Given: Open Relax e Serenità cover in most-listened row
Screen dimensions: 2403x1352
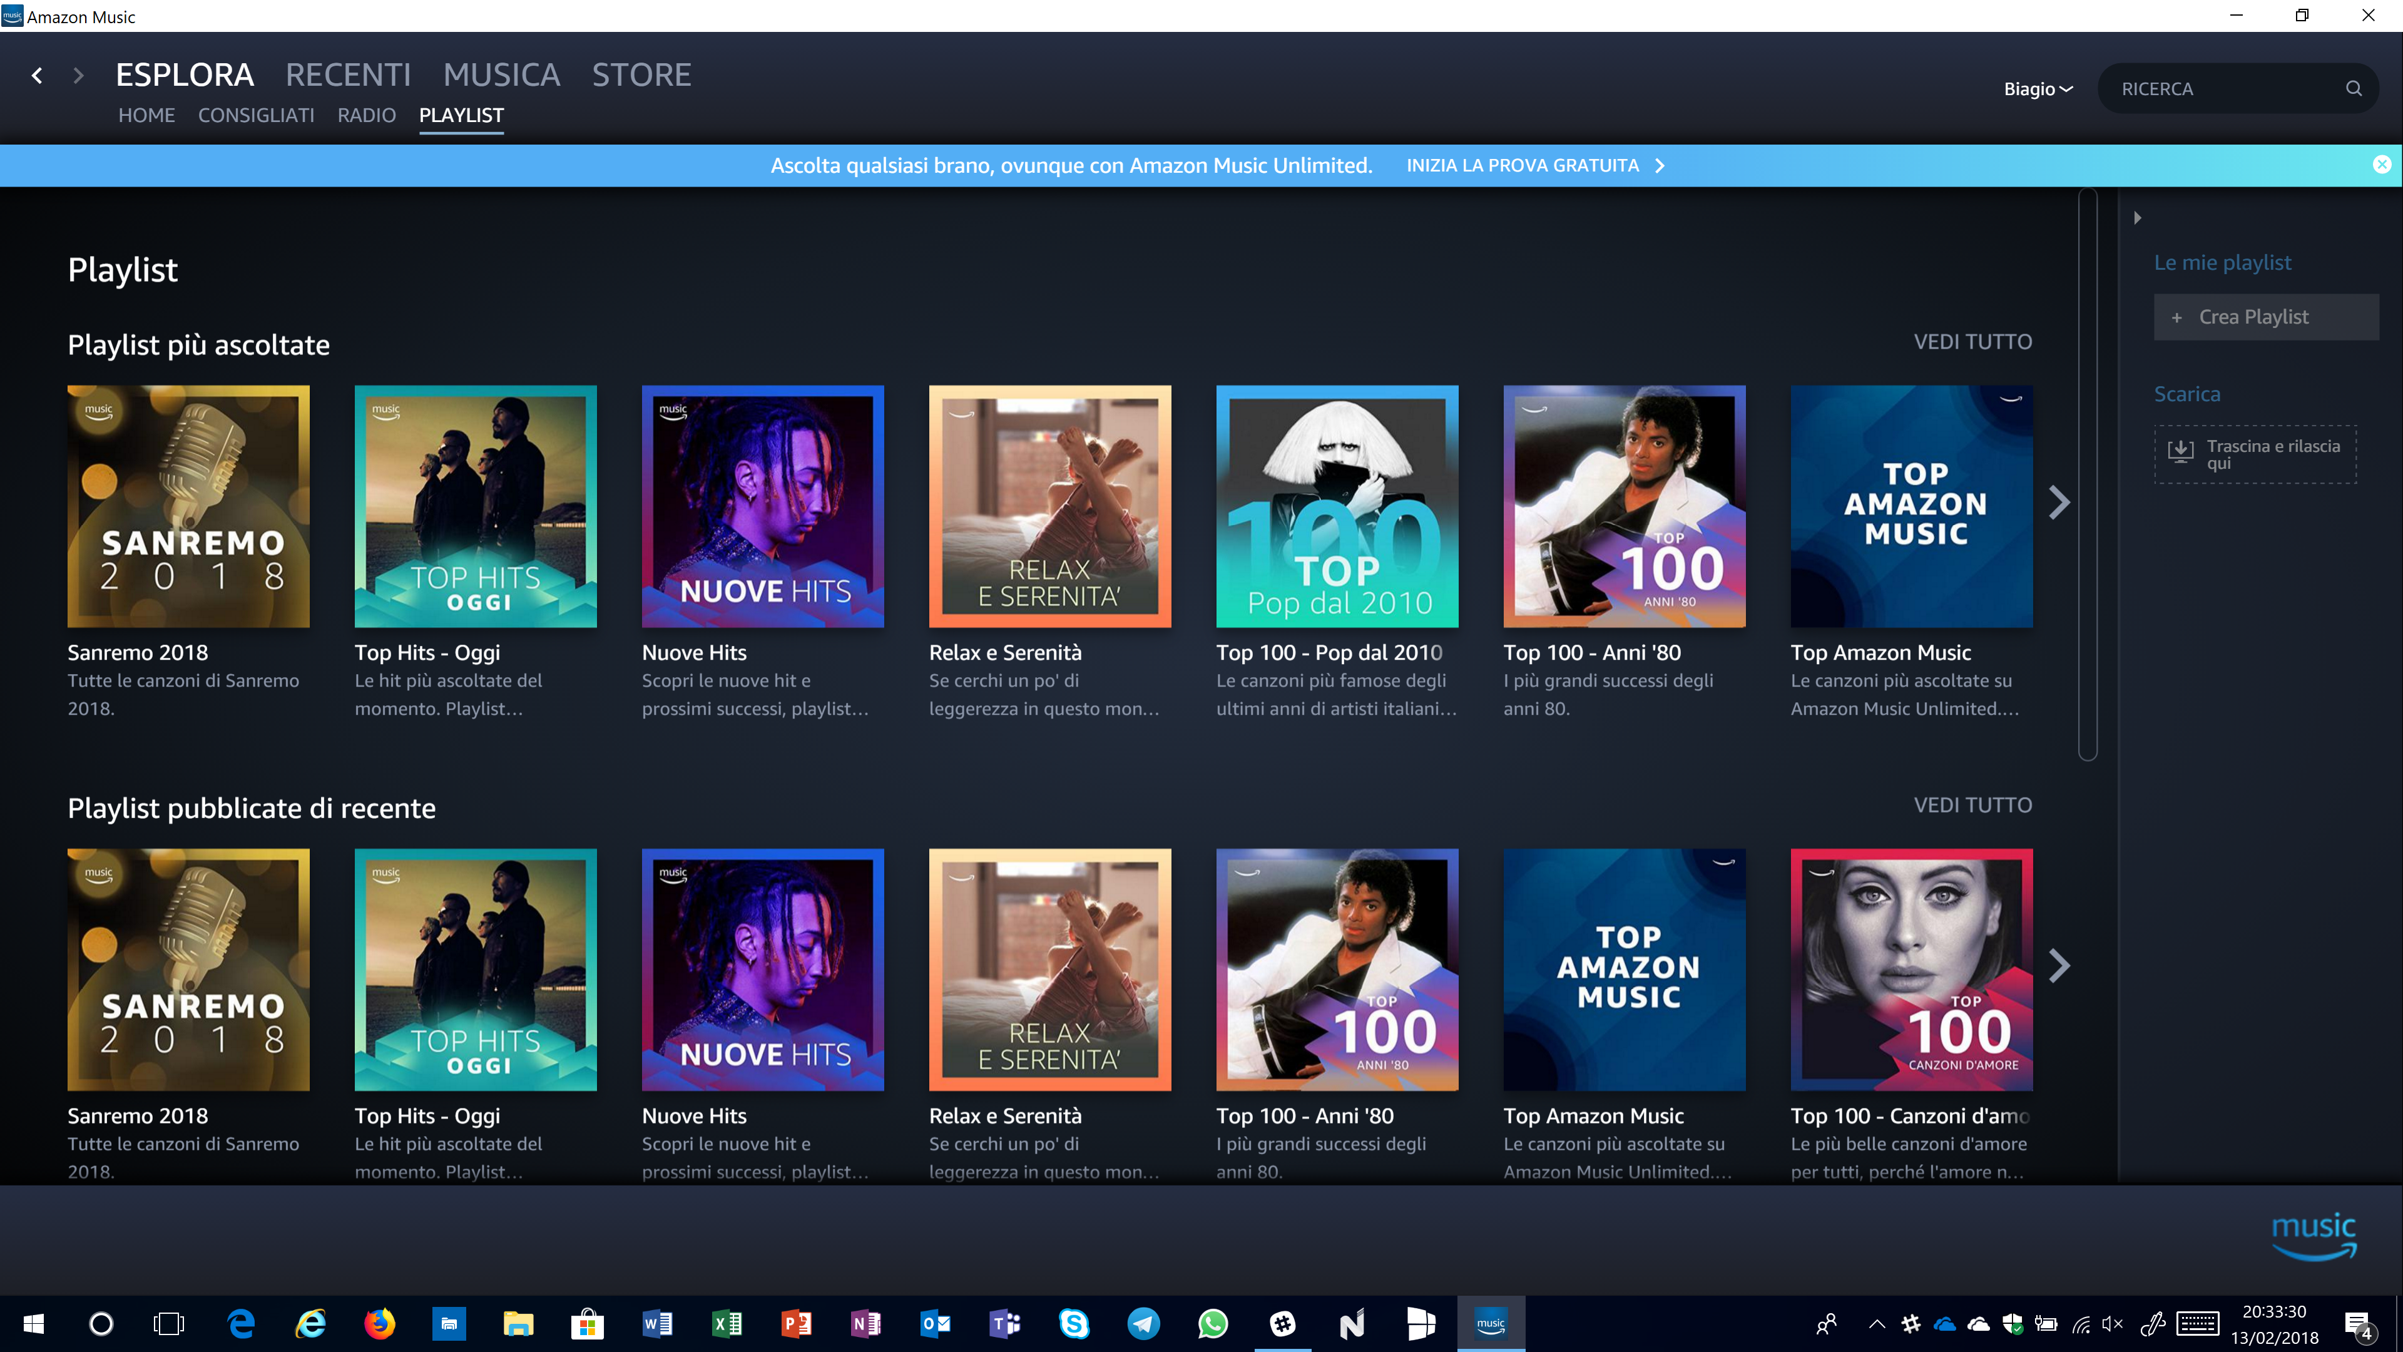Looking at the screenshot, I should click(x=1051, y=506).
